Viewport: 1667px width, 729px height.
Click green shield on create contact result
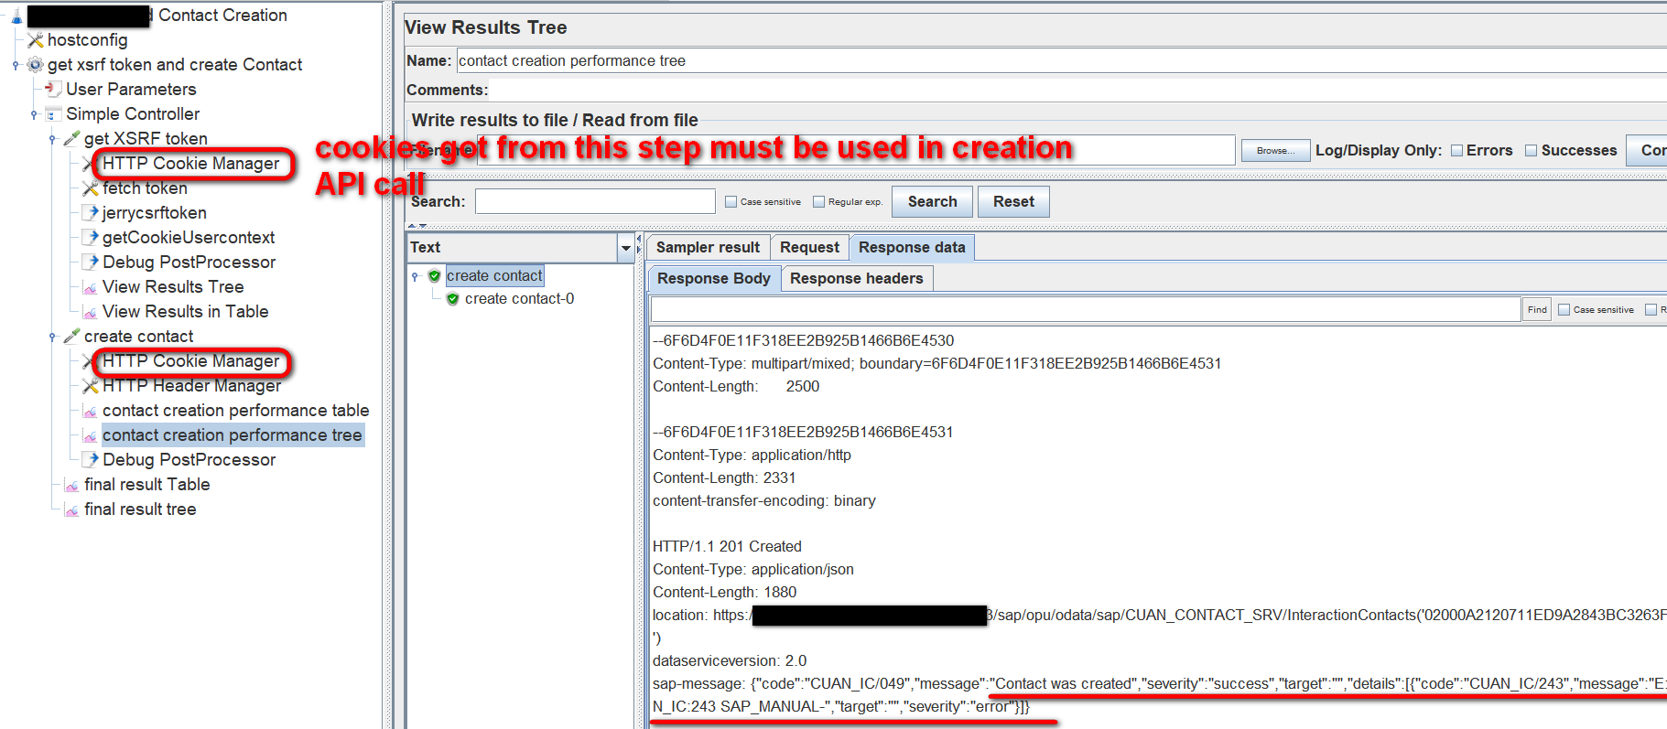tap(435, 276)
